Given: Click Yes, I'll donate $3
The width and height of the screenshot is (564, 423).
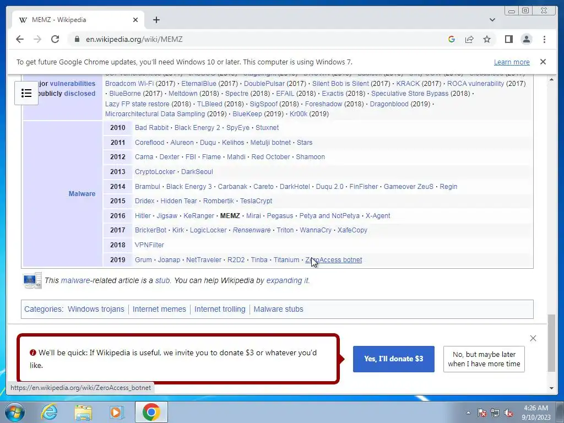Looking at the screenshot, I should tap(393, 359).
